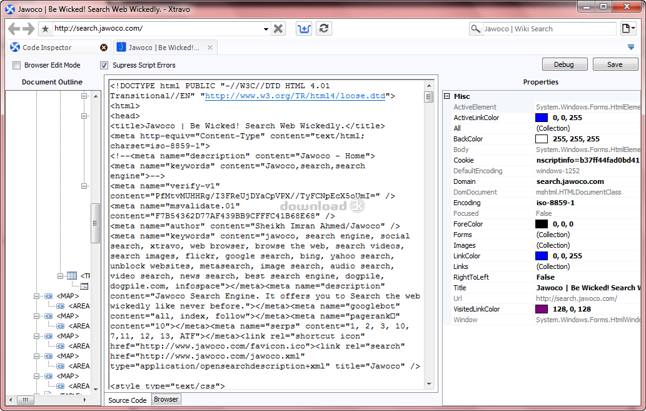Viewport: 646px width, 411px height.
Task: Click the Xtravo logo in the title bar
Action: (10, 9)
